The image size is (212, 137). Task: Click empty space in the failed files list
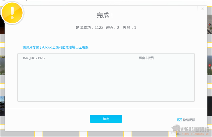[106, 82]
